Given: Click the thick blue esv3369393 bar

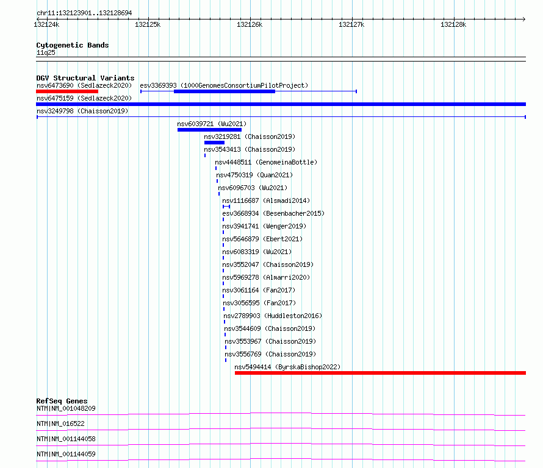Looking at the screenshot, I should (225, 91).
